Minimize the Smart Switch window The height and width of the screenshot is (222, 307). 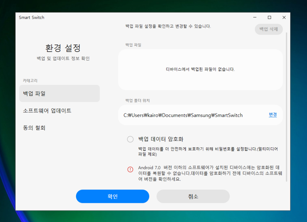255,17
